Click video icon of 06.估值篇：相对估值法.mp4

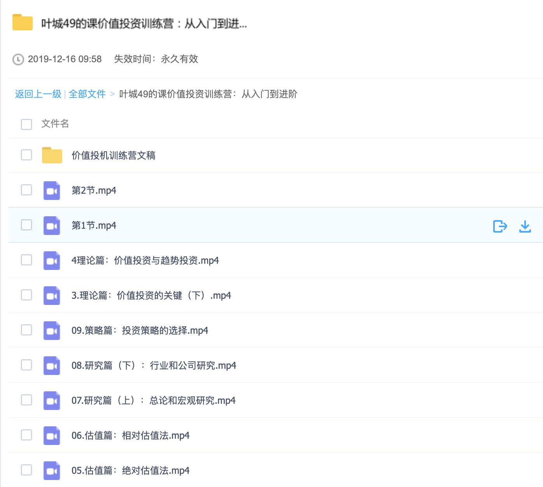[52, 436]
